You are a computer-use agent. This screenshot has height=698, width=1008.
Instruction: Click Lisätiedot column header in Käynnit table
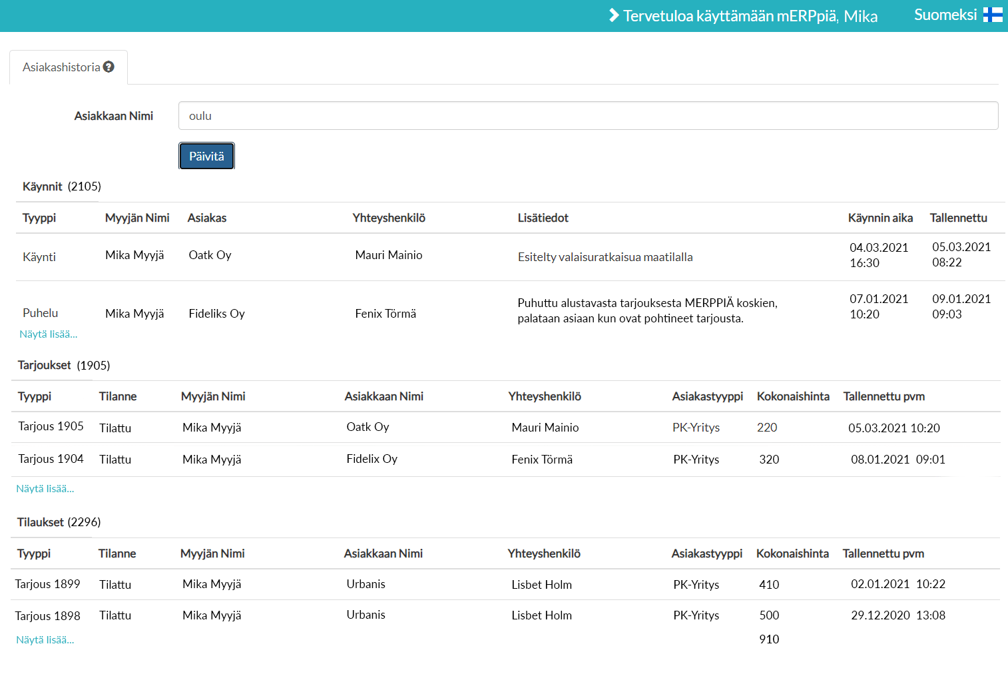pos(543,218)
